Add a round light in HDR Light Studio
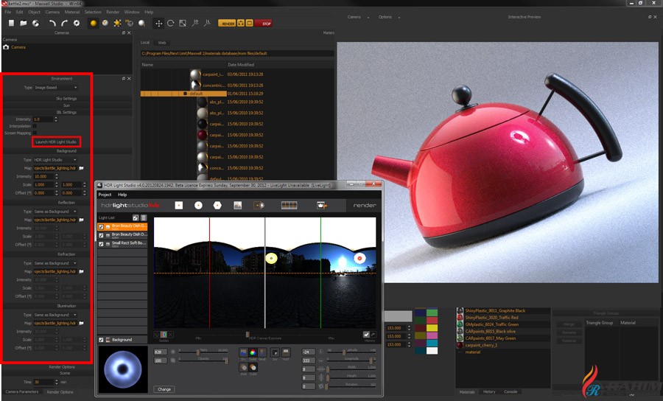The width and height of the screenshot is (663, 401). (x=198, y=205)
